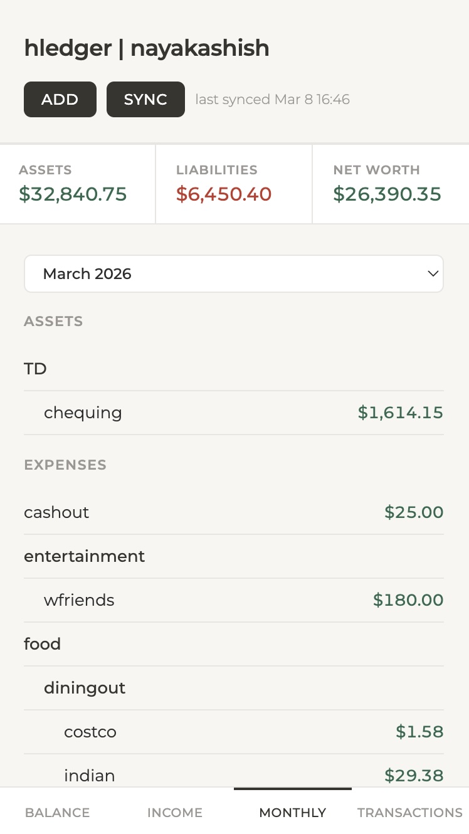Click the Assets summary card
Screen dimensions: 469x834
click(x=77, y=184)
